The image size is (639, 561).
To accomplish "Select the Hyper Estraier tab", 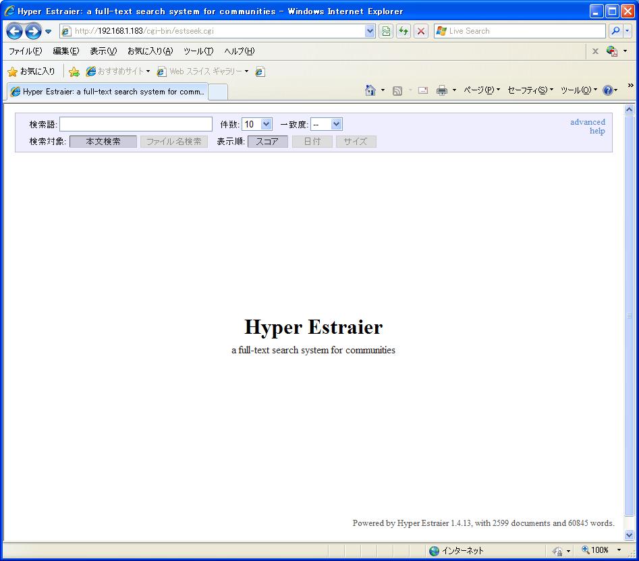I will tap(107, 92).
